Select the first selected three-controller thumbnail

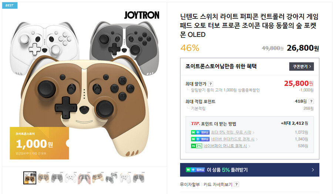[30, 178]
